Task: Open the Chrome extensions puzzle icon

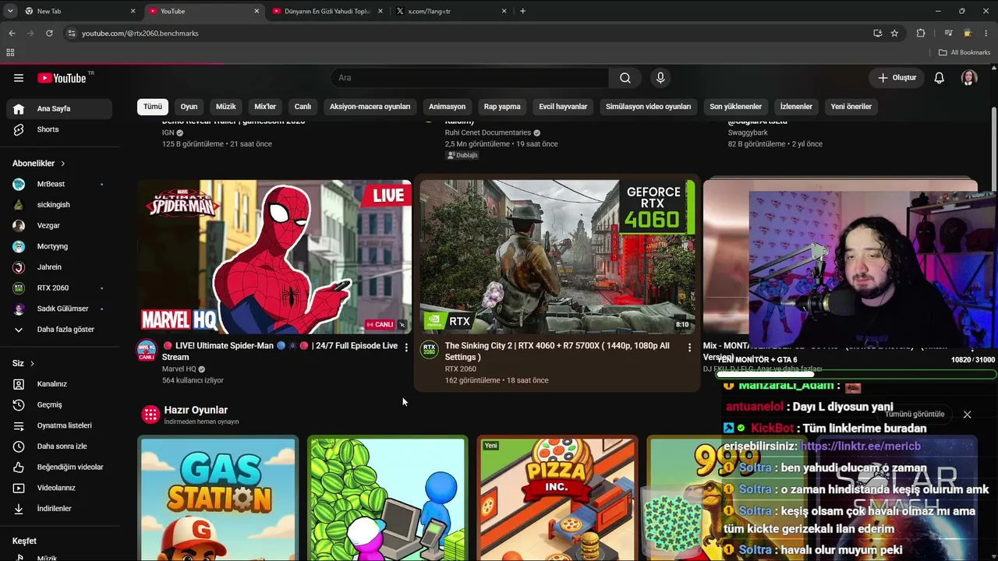Action: [x=921, y=34]
